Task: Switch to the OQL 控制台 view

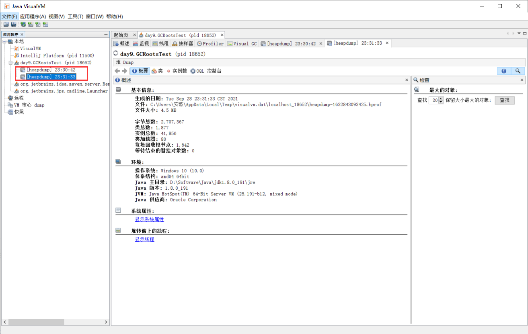Action: coord(206,71)
